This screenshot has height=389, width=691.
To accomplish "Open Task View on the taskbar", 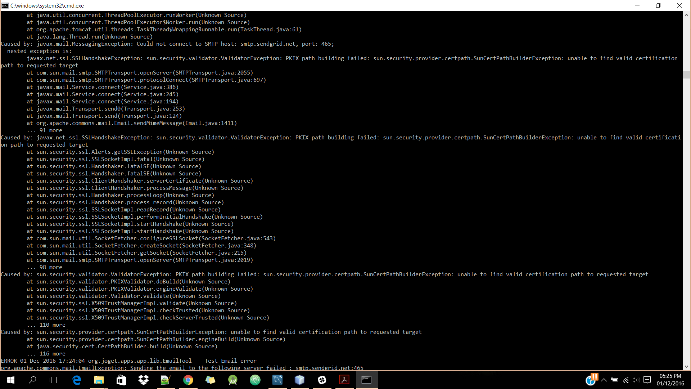I will pyautogui.click(x=54, y=380).
